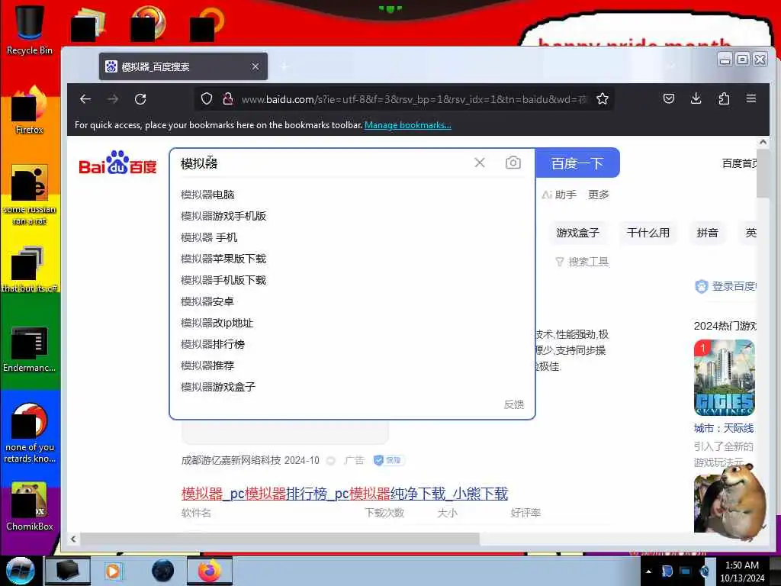Open the Recycle Bin desktop icon
The image size is (781, 586).
(x=30, y=30)
